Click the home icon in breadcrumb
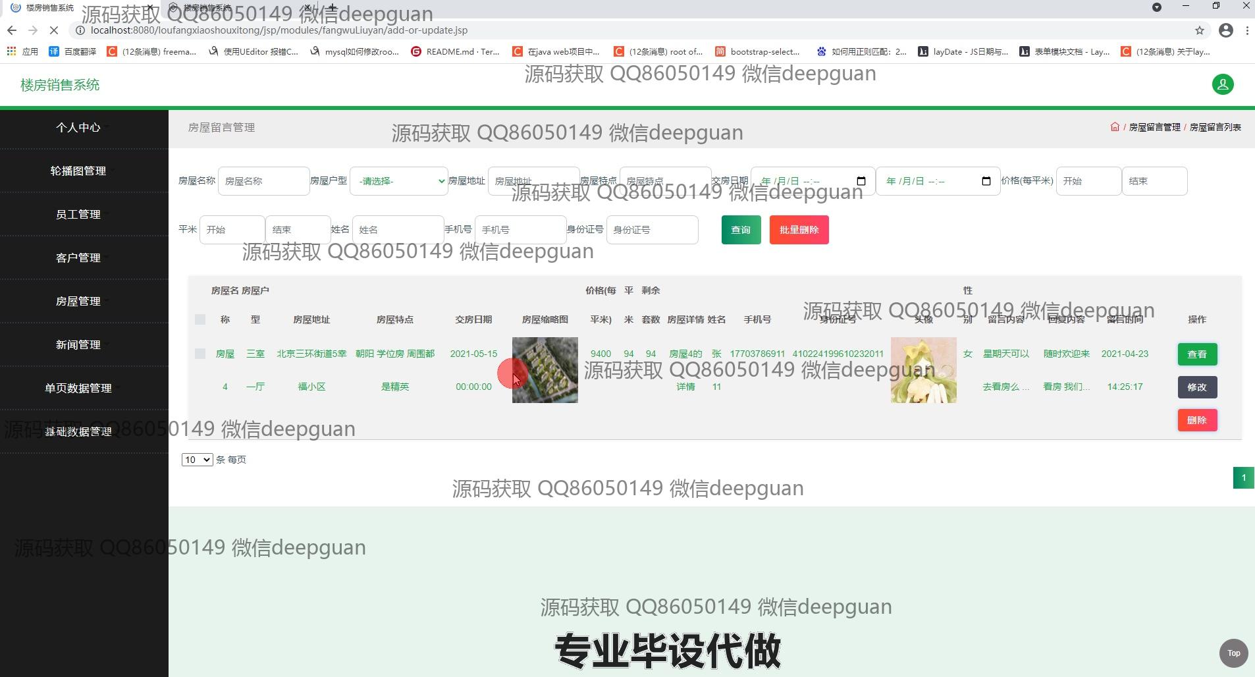The image size is (1255, 677). pos(1114,127)
